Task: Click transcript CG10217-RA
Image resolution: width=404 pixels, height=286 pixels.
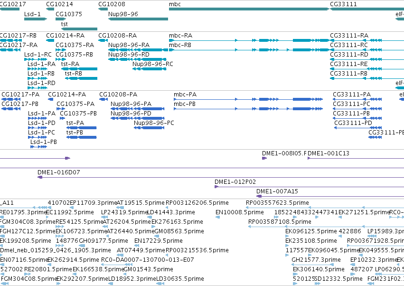Action: click(x=10, y=50)
